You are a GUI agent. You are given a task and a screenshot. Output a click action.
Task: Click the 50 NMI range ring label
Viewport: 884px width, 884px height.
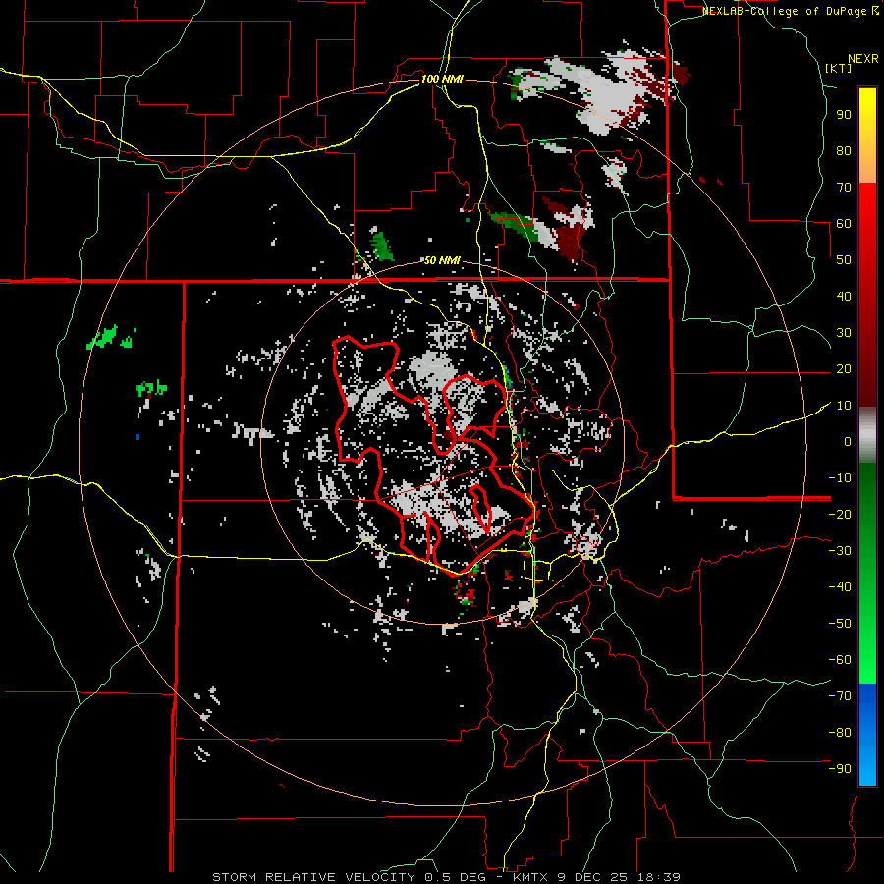point(442,260)
